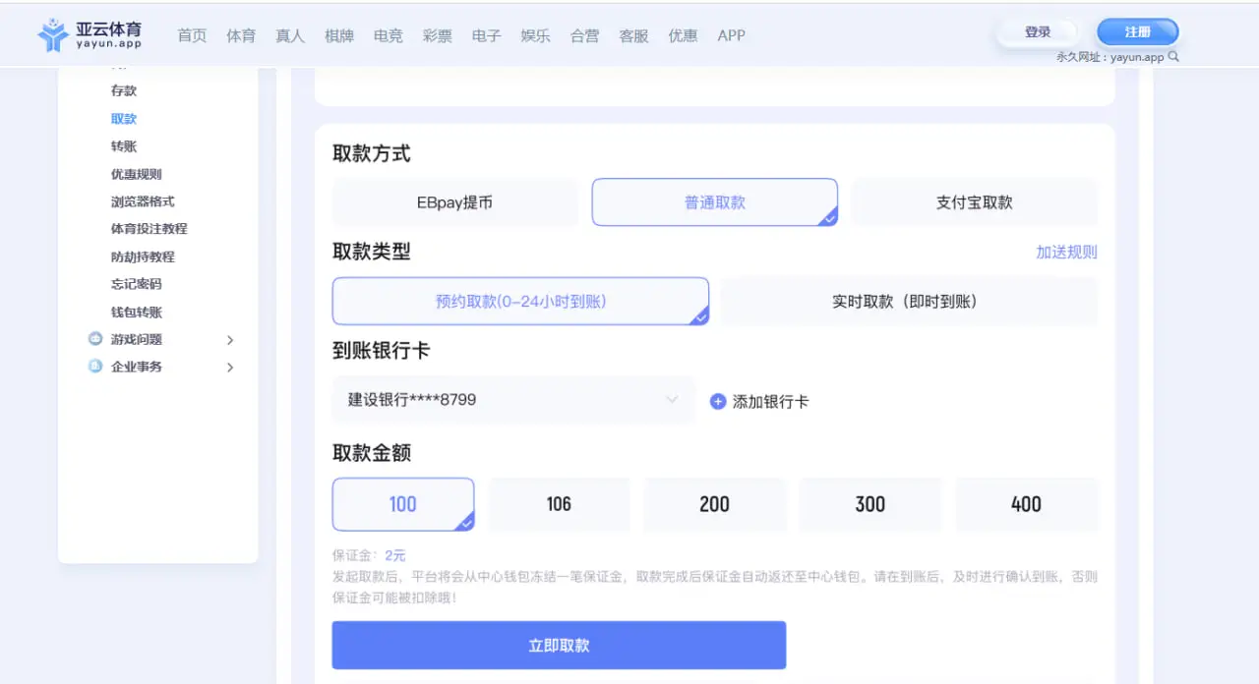This screenshot has height=684, width=1259.
Task: Select withdrawal amount 300
Action: [870, 504]
